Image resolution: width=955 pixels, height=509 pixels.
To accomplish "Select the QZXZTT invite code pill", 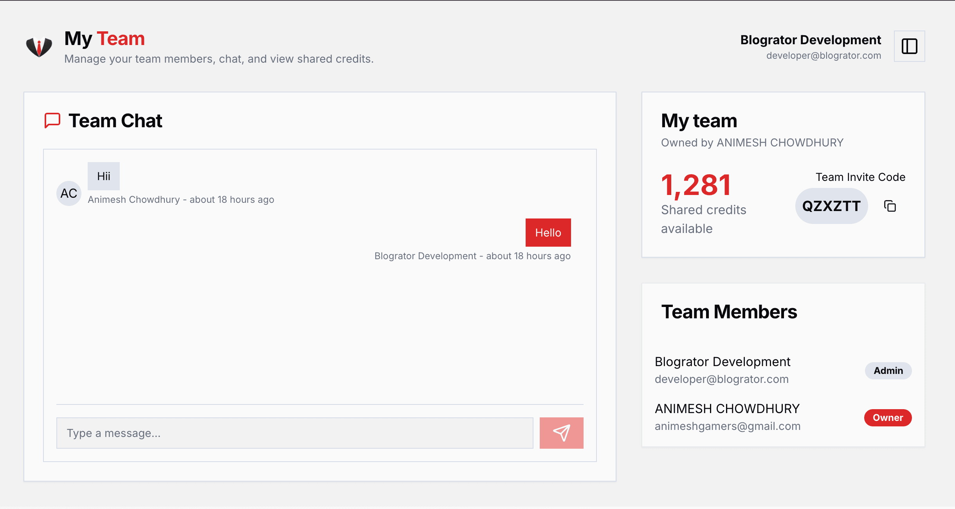I will (831, 206).
